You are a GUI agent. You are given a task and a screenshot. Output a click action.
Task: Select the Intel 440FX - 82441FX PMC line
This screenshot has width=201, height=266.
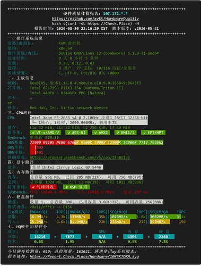67,93
